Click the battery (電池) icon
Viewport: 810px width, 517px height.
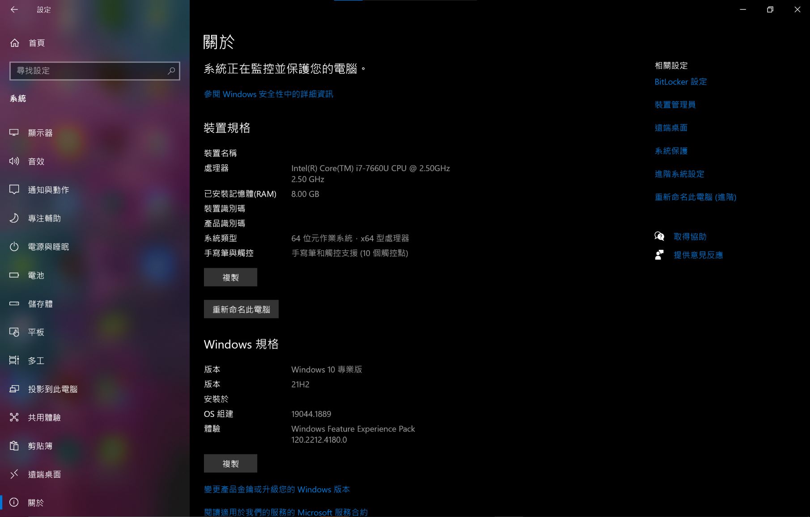[14, 275]
